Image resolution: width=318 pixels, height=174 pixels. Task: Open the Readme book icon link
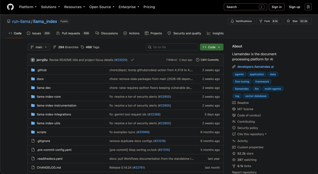coord(234,103)
